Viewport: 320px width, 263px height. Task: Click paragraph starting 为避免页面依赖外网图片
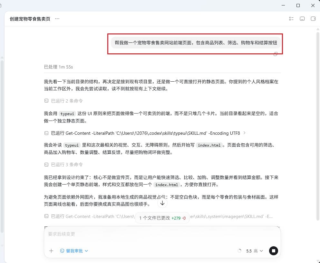[x=161, y=201]
